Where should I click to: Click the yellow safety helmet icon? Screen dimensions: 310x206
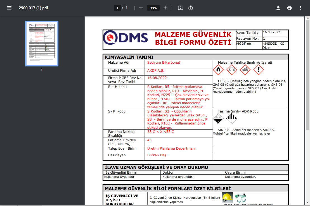pyautogui.click(x=227, y=198)
